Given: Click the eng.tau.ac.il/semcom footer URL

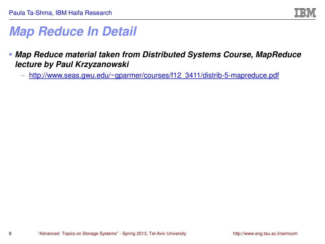Looking at the screenshot, I should click(x=265, y=234).
